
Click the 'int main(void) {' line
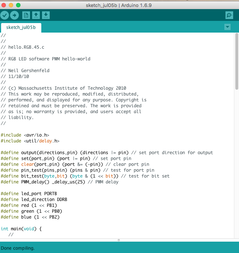tap(21, 229)
